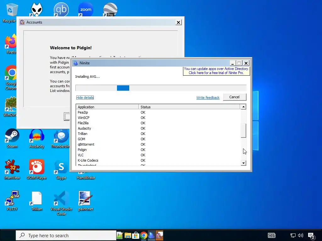Switch to Chrome in the taskbar
Screen dimensions: 322x241
[x=143, y=235]
